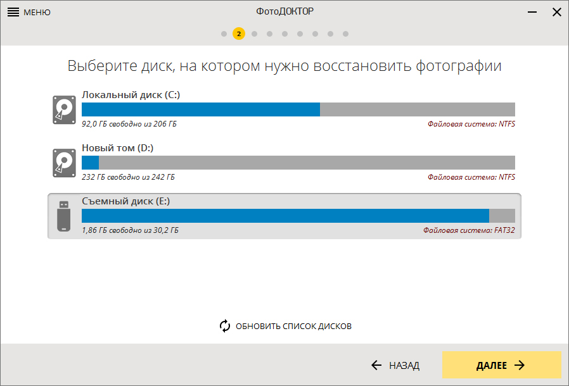The height and width of the screenshot is (386, 569).
Task: Click the heading Выберите диск, на котором нужно восстановить фотографии
Action: tap(284, 66)
